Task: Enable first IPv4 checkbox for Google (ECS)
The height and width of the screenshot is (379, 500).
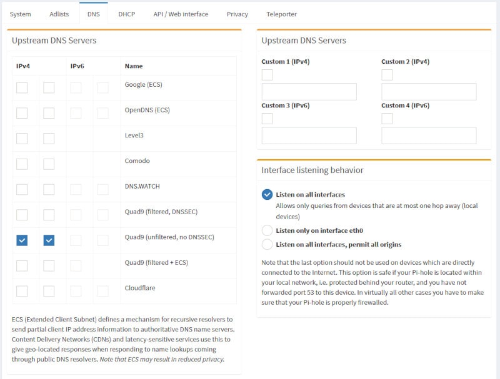Action: 22,87
